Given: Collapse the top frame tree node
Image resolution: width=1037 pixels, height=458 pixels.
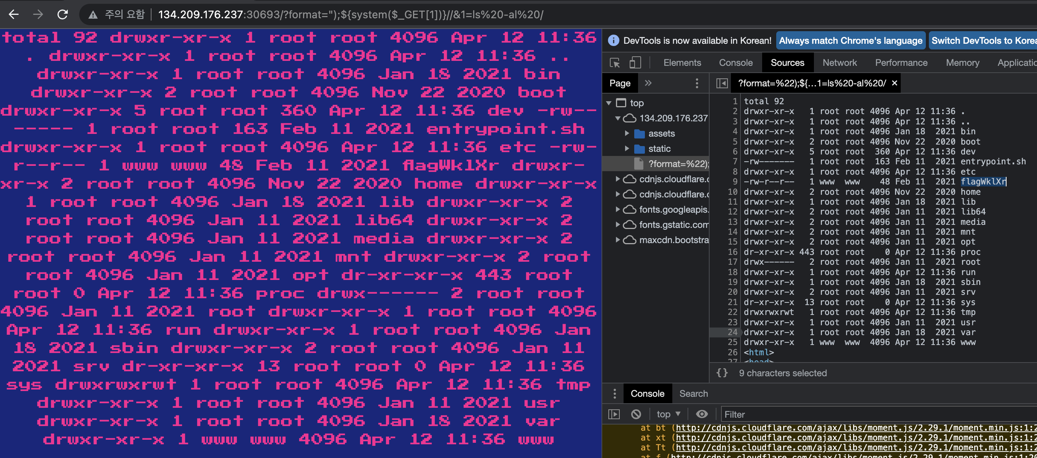Looking at the screenshot, I should point(609,103).
